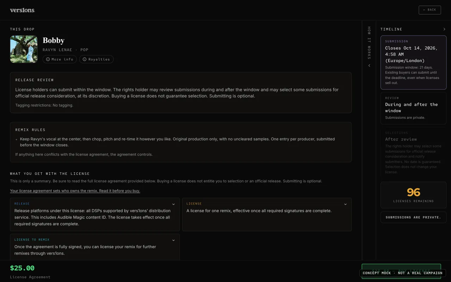Open the License Agreement text at bottom
Image resolution: width=451 pixels, height=282 pixels.
(x=30, y=277)
